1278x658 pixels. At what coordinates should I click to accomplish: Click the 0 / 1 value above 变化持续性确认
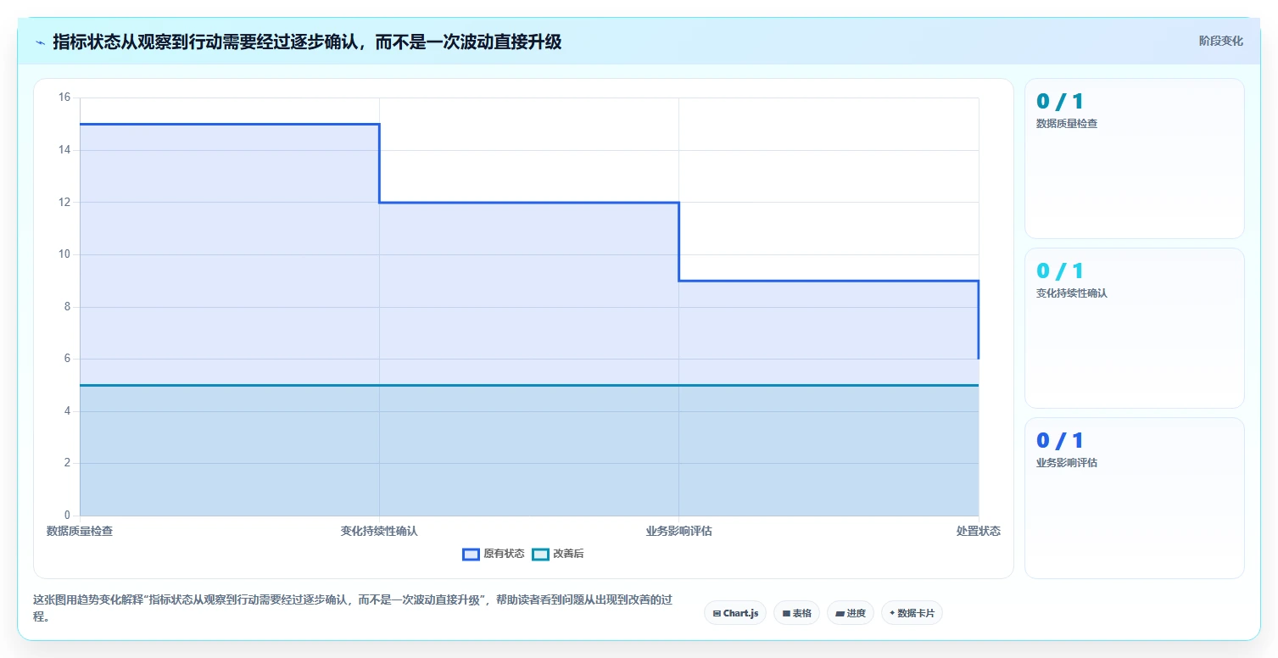coord(1060,271)
